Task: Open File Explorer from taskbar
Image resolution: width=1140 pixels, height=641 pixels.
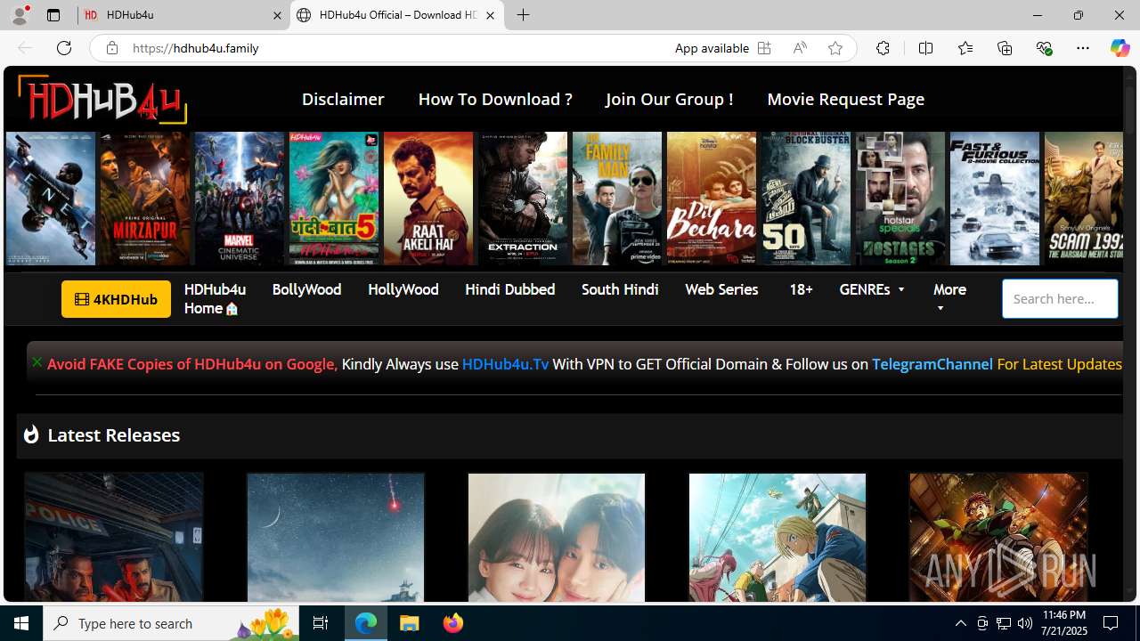Action: tap(410, 623)
